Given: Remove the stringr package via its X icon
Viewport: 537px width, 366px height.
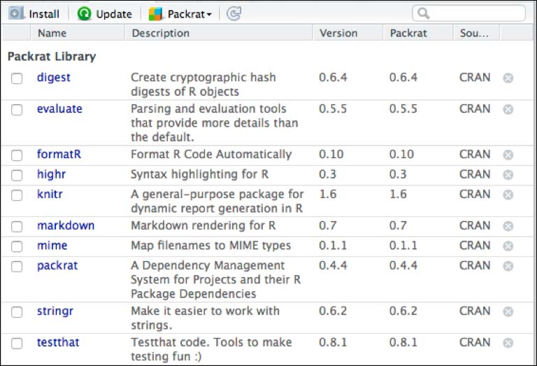Looking at the screenshot, I should 508,311.
